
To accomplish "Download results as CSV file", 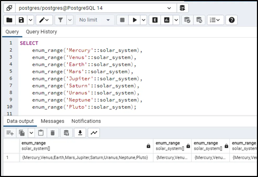I will point(80,133).
